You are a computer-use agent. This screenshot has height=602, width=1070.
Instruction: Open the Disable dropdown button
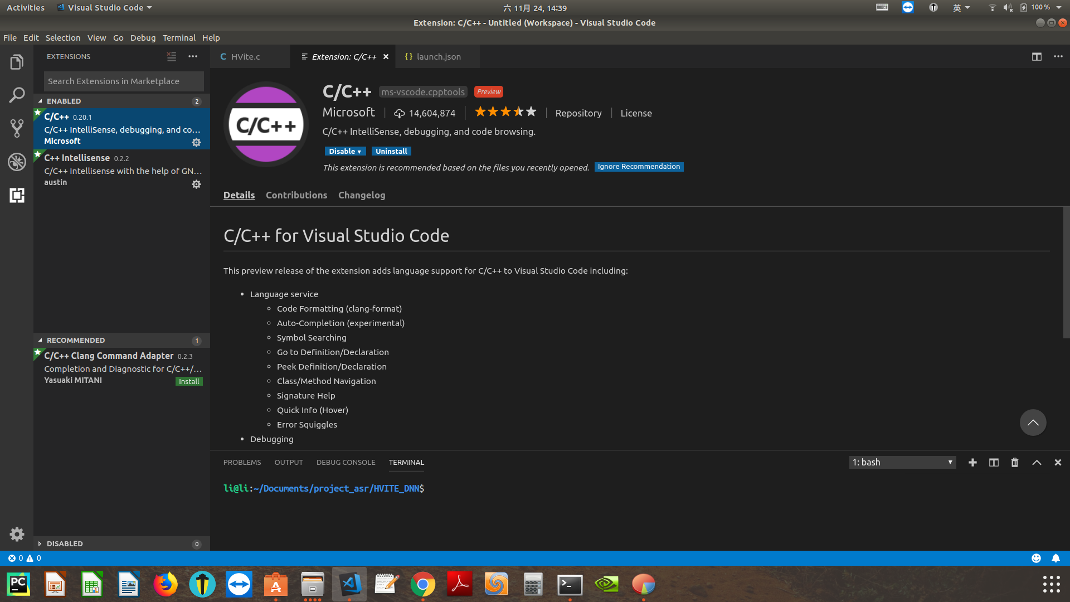[x=344, y=152]
